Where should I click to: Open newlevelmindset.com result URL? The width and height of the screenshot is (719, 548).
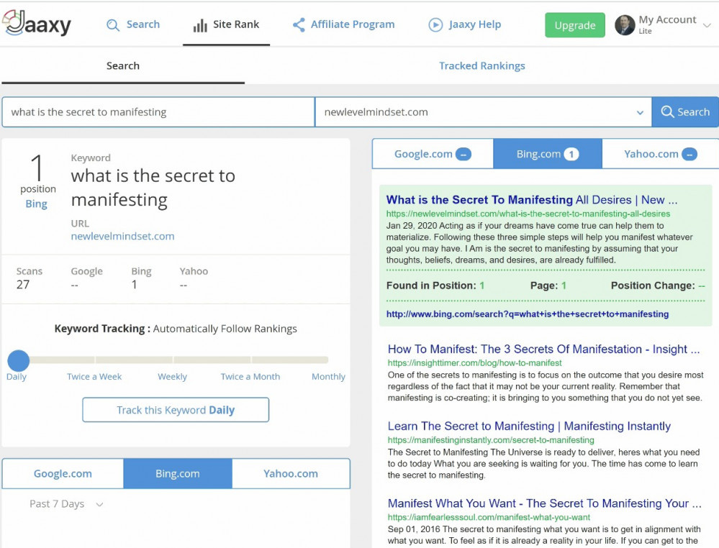[x=528, y=214]
